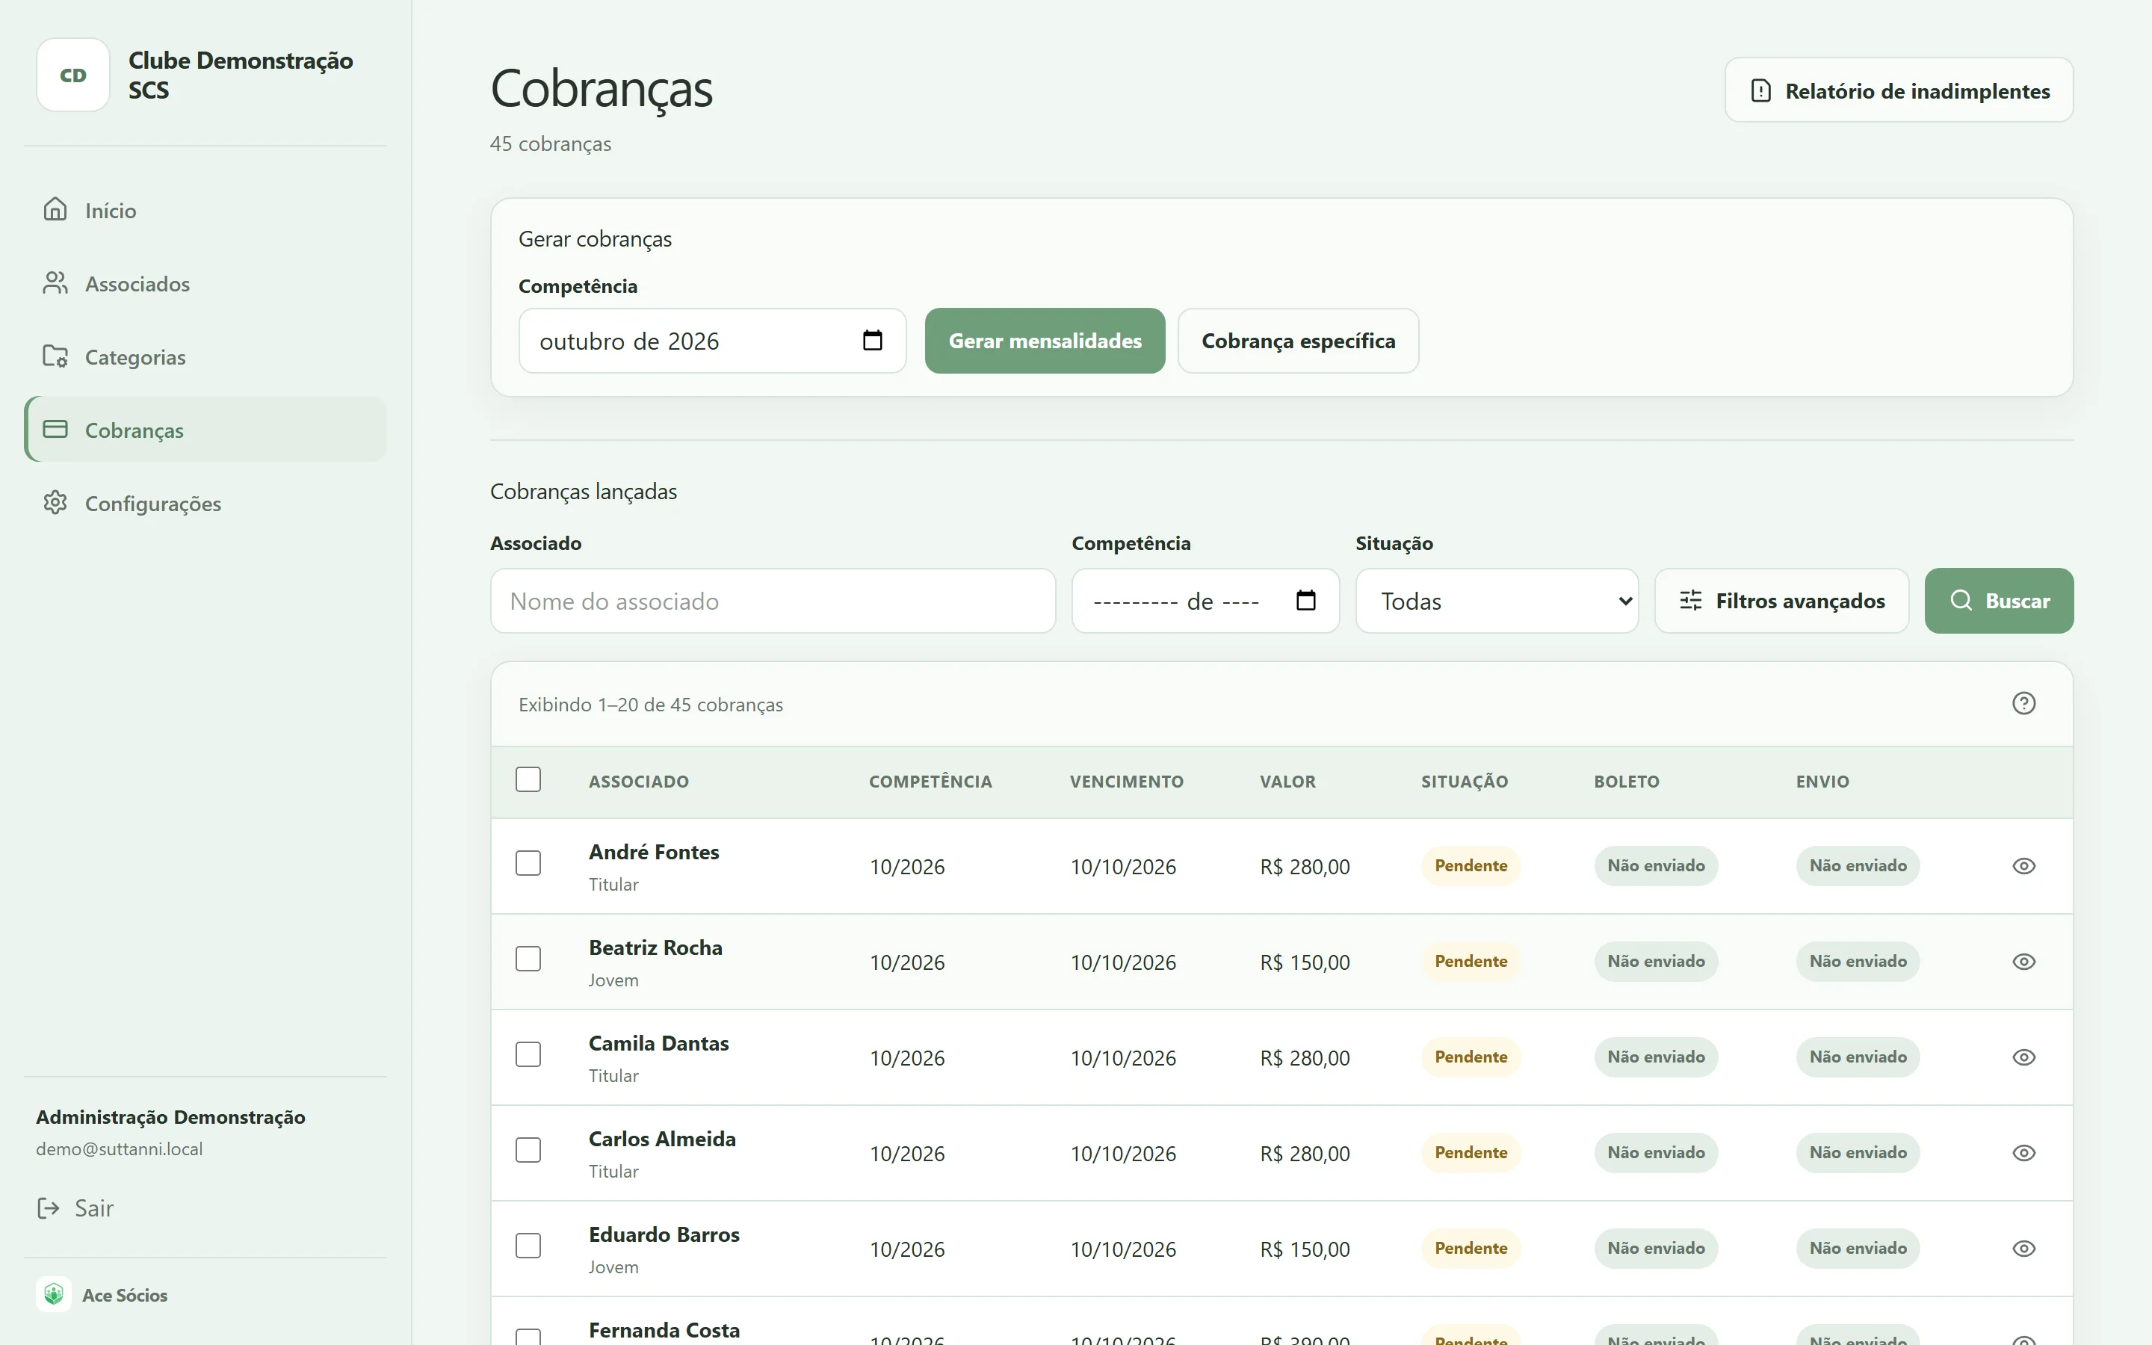
Task: View Beatriz Rocha charge details eye icon
Action: 2024,962
